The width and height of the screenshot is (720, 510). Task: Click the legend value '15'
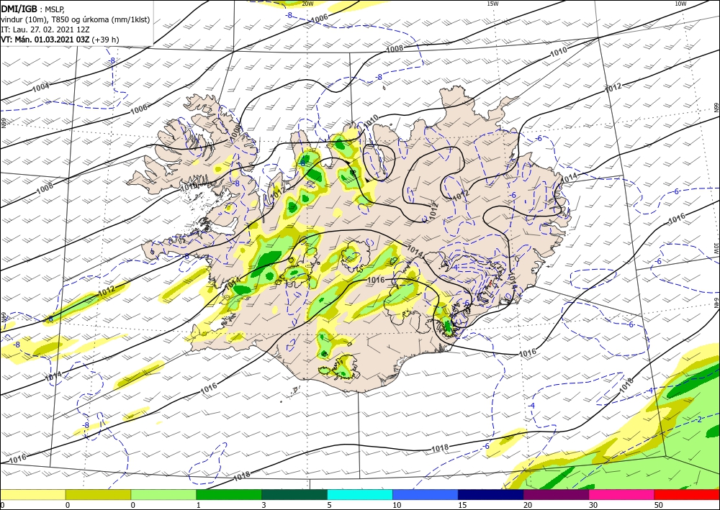point(462,505)
